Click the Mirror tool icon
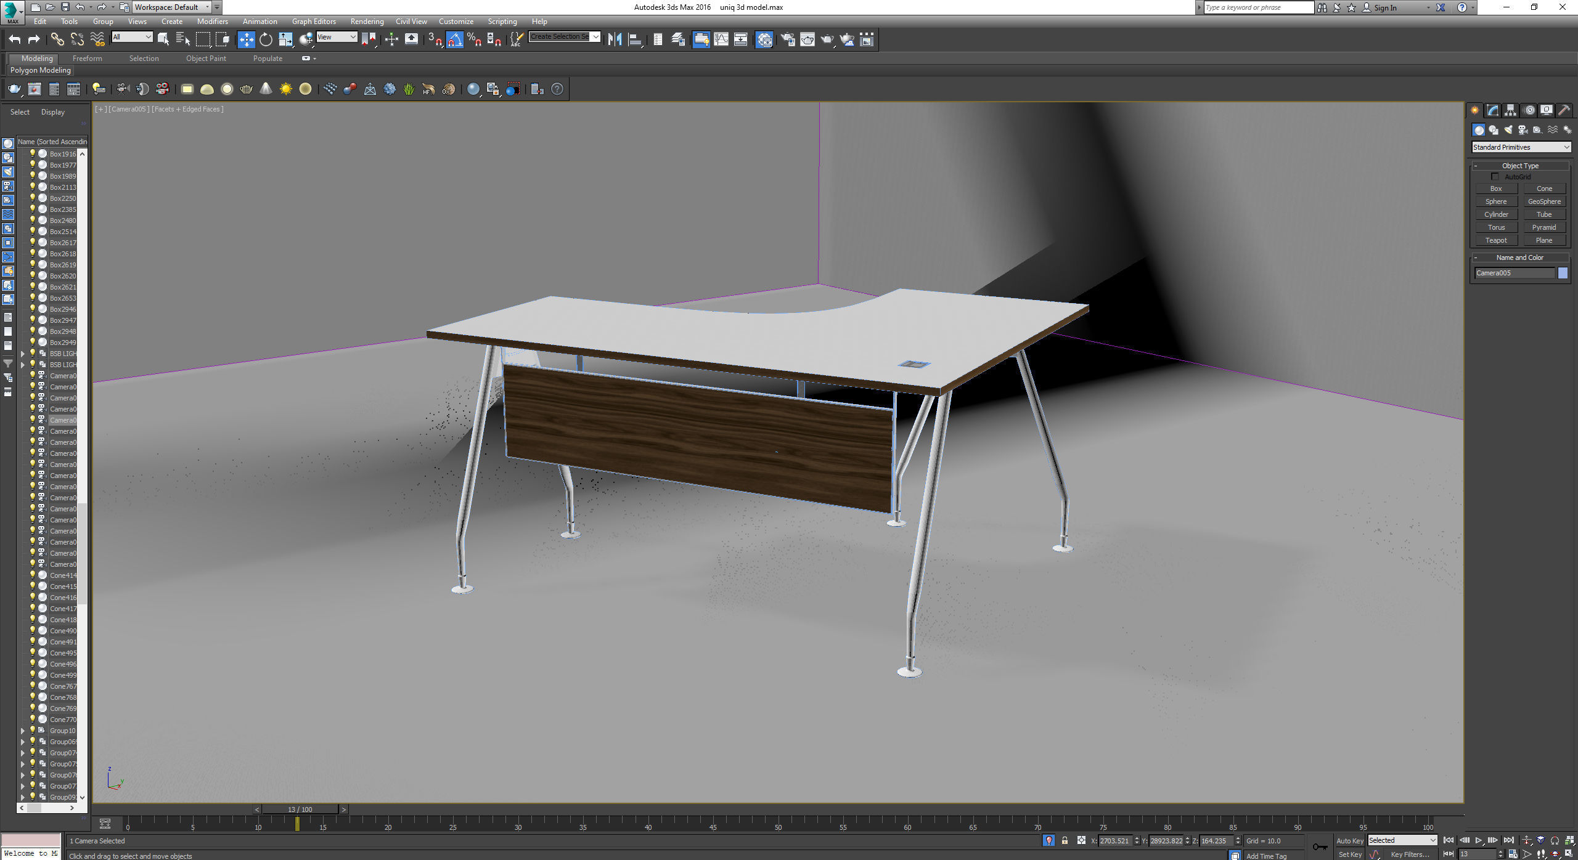1578x860 pixels. click(615, 39)
